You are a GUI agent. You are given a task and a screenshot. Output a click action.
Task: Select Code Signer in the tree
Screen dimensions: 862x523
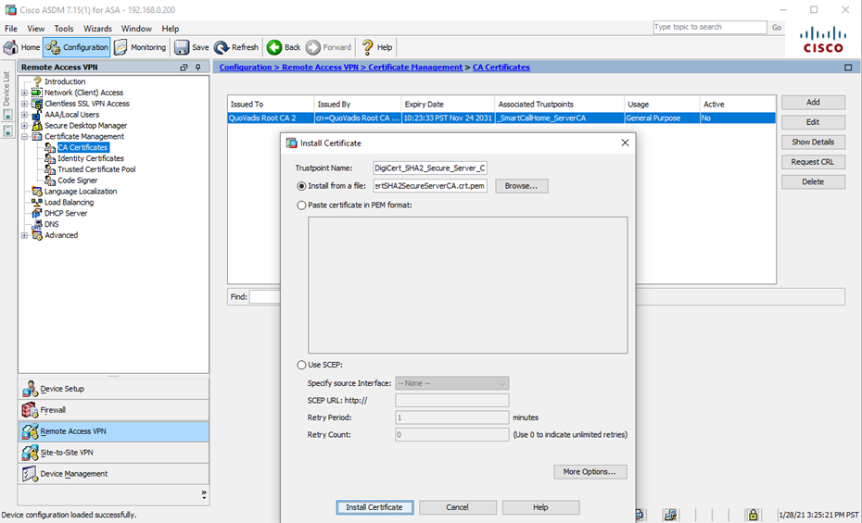[x=78, y=180]
